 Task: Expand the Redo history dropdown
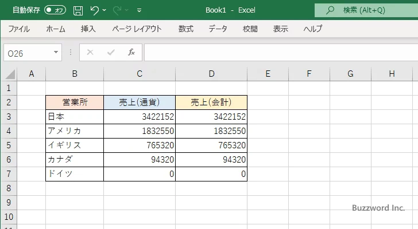(x=127, y=10)
